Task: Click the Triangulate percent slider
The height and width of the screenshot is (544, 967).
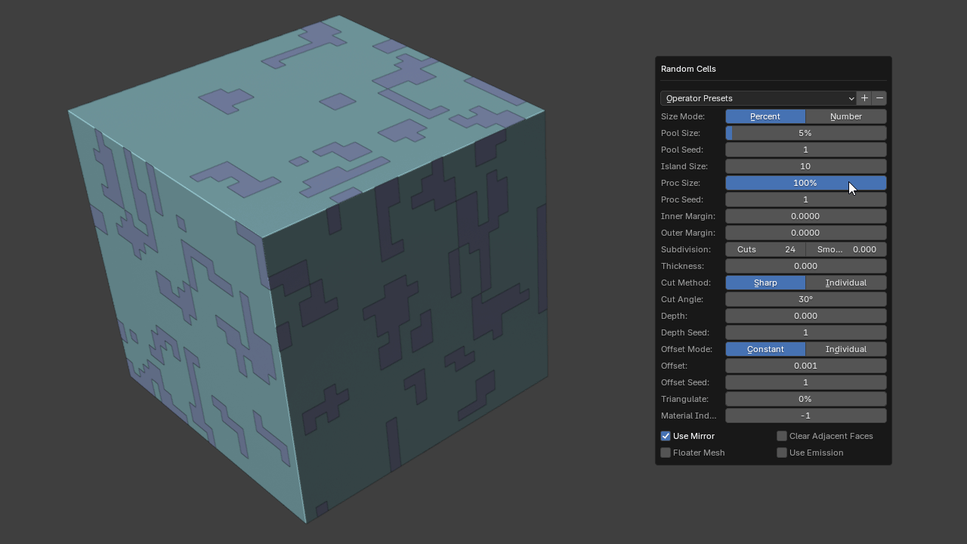Action: point(805,399)
